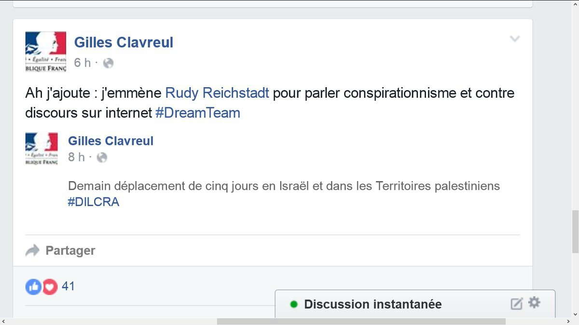579x325 pixels.
Task: Click the horizontal scrollbar left arrow
Action: point(3,322)
